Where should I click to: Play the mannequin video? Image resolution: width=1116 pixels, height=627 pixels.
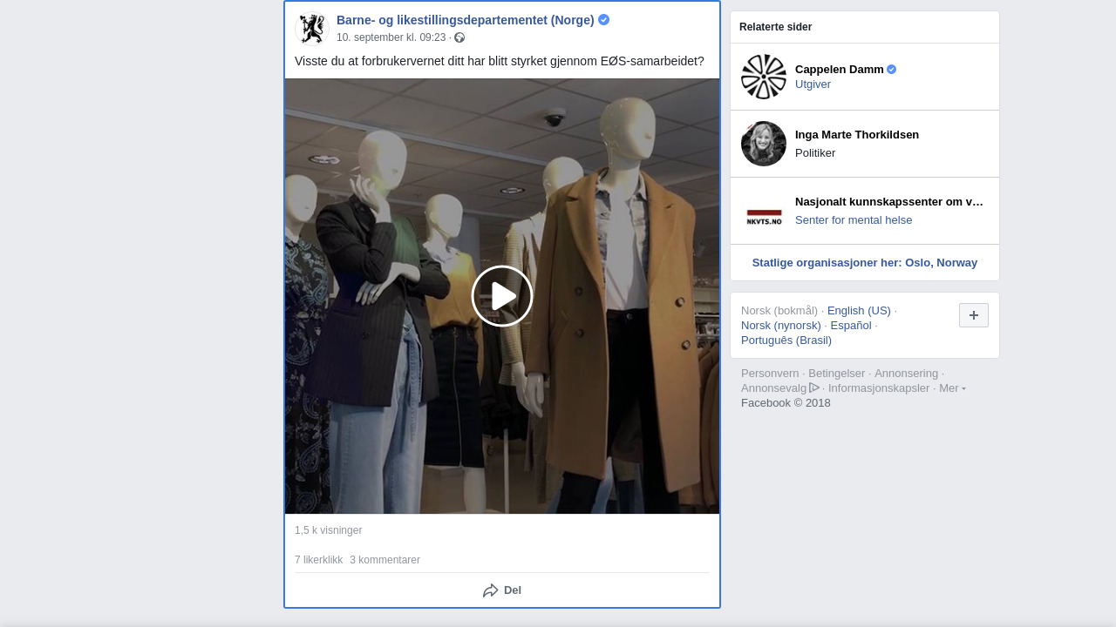502,296
